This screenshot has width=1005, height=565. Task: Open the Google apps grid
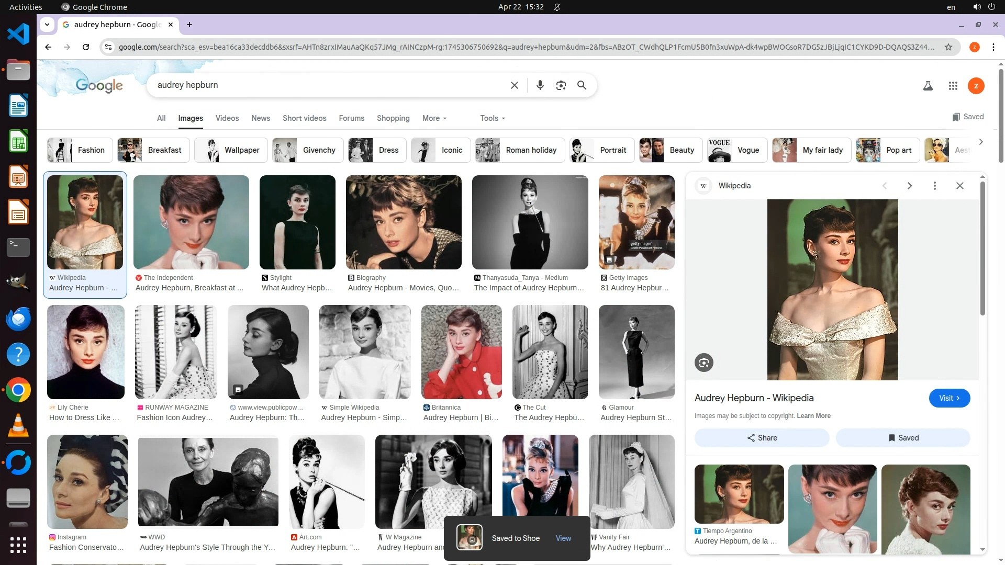coord(953,86)
